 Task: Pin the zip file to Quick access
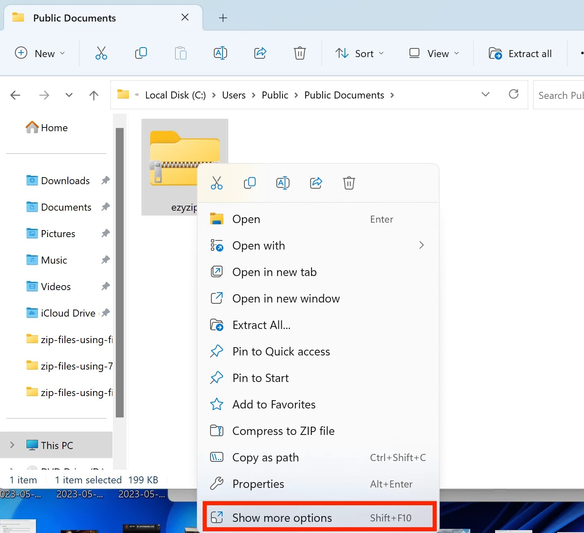(281, 351)
